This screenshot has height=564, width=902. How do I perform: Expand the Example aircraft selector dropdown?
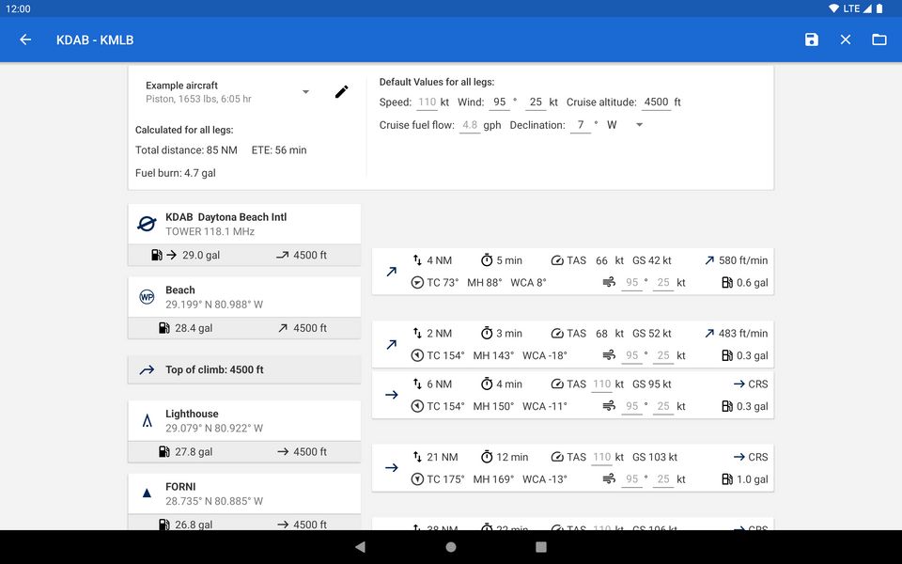pos(306,92)
